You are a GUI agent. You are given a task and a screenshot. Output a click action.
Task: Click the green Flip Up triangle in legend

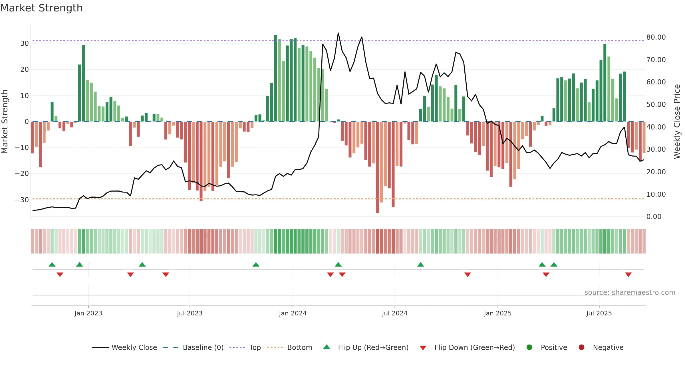coord(327,347)
